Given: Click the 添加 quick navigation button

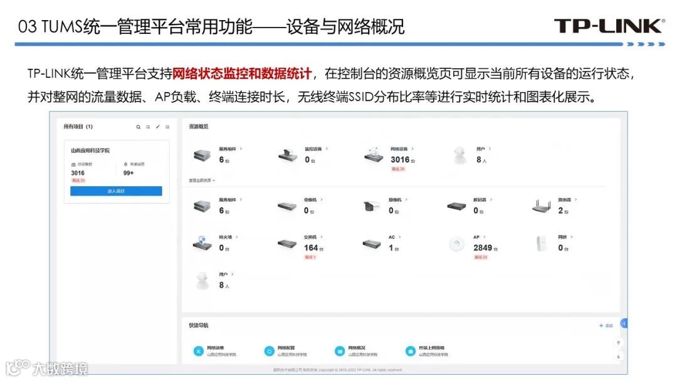Looking at the screenshot, I should [x=606, y=325].
